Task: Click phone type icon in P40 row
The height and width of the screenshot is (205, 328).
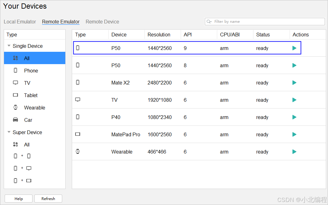Action: point(78,117)
